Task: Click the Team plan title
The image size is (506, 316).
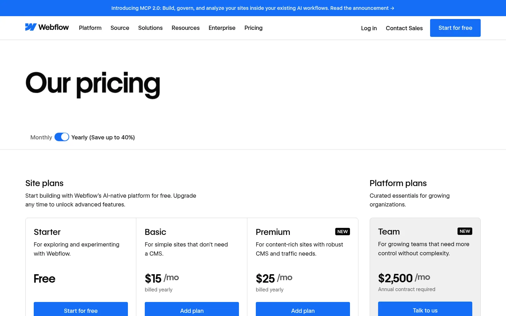Action: pos(389,232)
